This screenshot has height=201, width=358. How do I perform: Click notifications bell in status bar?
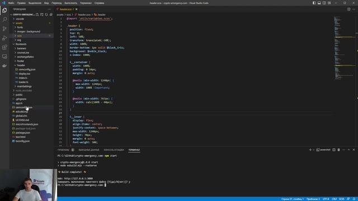354,199
